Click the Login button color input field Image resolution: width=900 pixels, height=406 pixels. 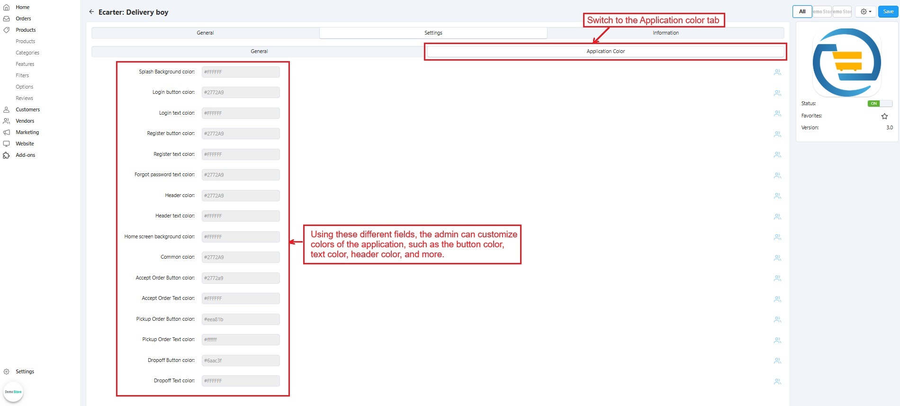(x=240, y=92)
